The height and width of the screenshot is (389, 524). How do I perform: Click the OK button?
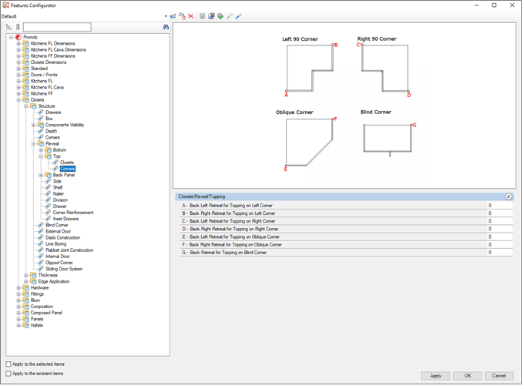coord(469,377)
